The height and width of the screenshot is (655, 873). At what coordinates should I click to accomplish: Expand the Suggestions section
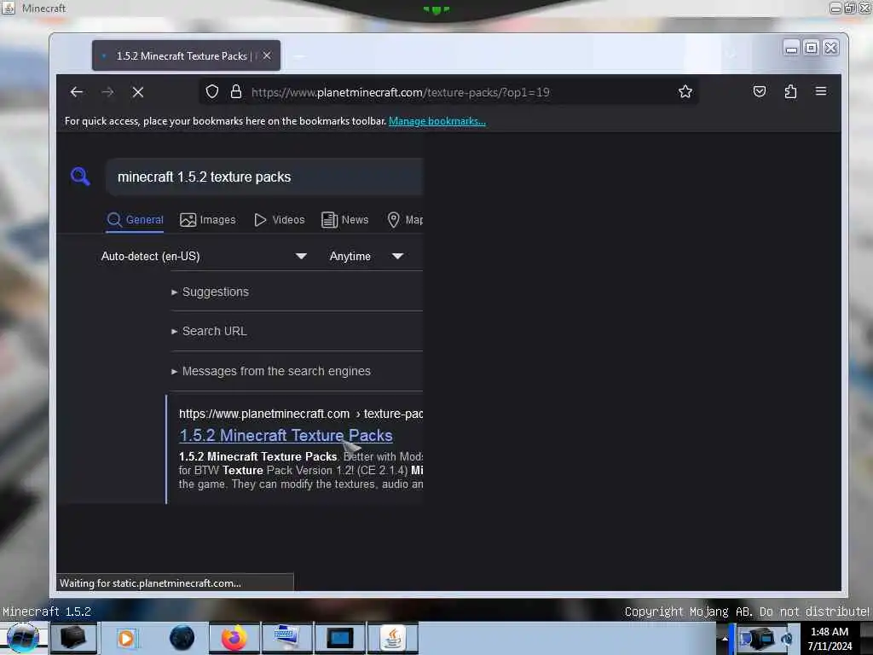click(x=210, y=292)
